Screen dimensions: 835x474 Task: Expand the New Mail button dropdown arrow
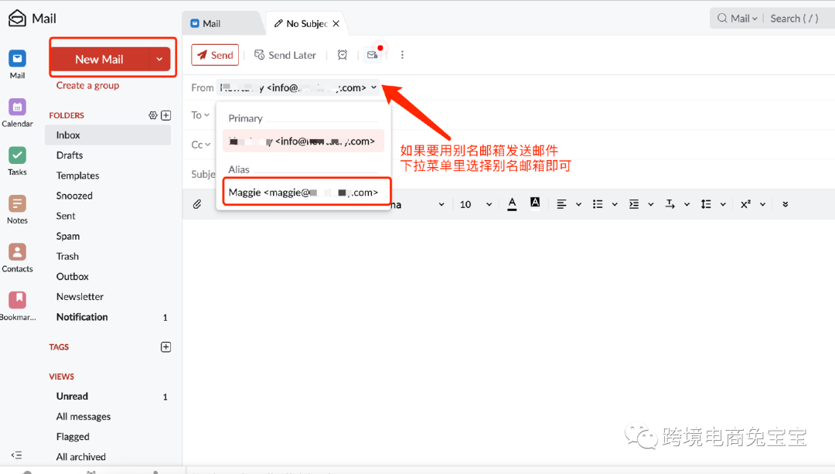coord(160,59)
